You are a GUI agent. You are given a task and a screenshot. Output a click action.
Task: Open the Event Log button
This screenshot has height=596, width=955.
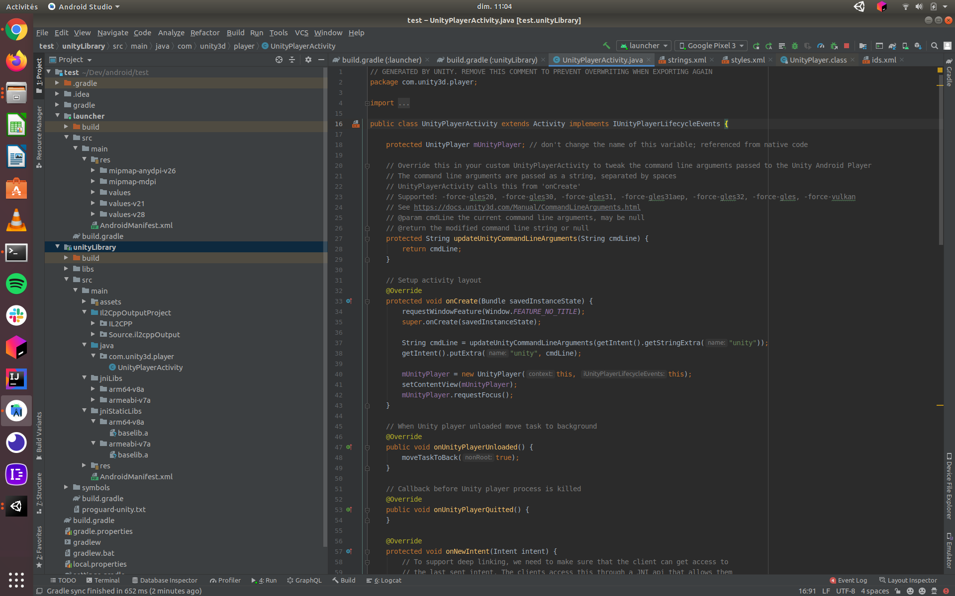(x=849, y=580)
